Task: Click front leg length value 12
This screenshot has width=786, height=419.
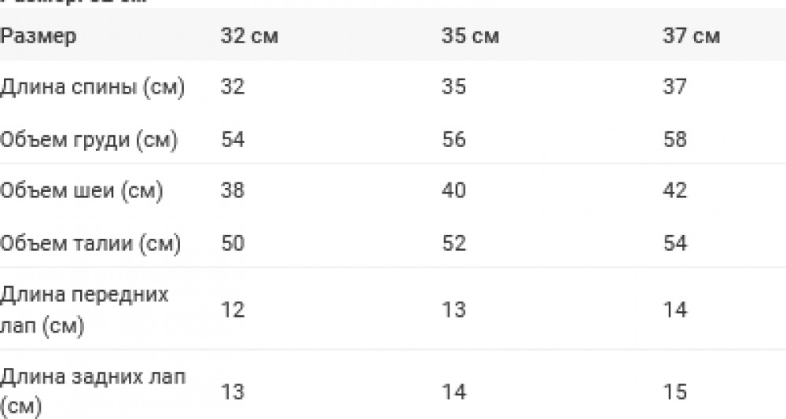Action: [x=233, y=310]
